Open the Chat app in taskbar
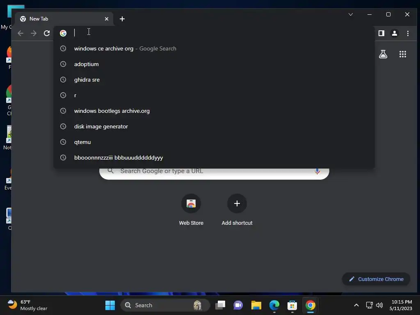Image resolution: width=420 pixels, height=315 pixels. click(238, 305)
